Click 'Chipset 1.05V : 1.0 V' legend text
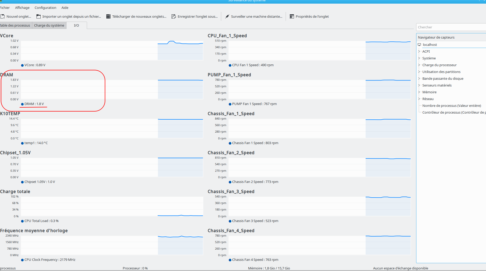 (40, 182)
